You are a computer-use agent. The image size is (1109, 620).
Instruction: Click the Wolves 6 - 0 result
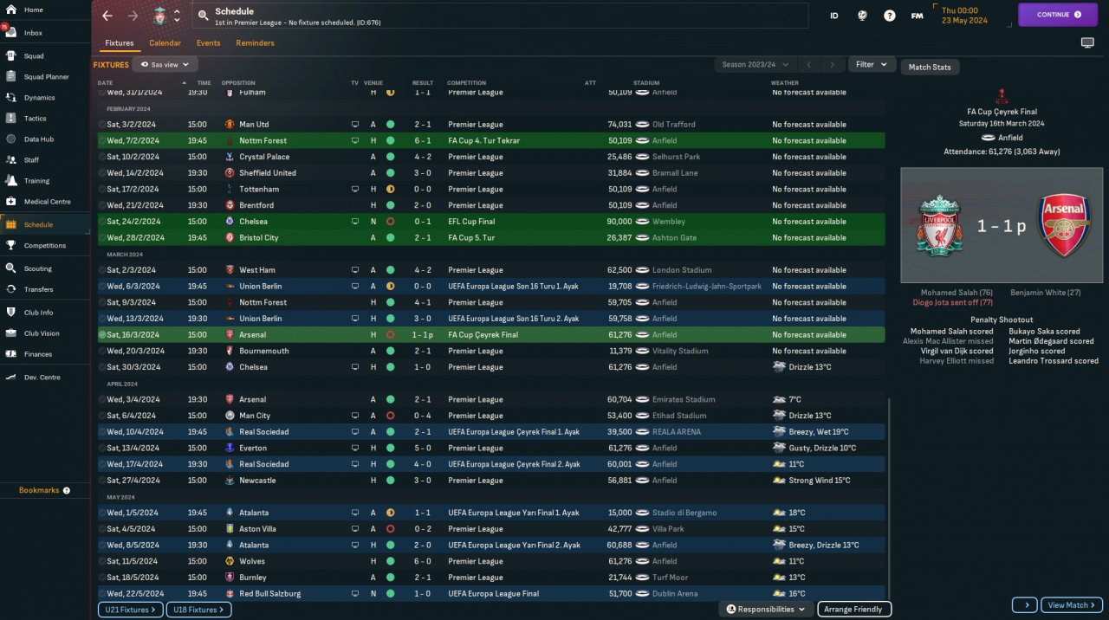coord(422,561)
